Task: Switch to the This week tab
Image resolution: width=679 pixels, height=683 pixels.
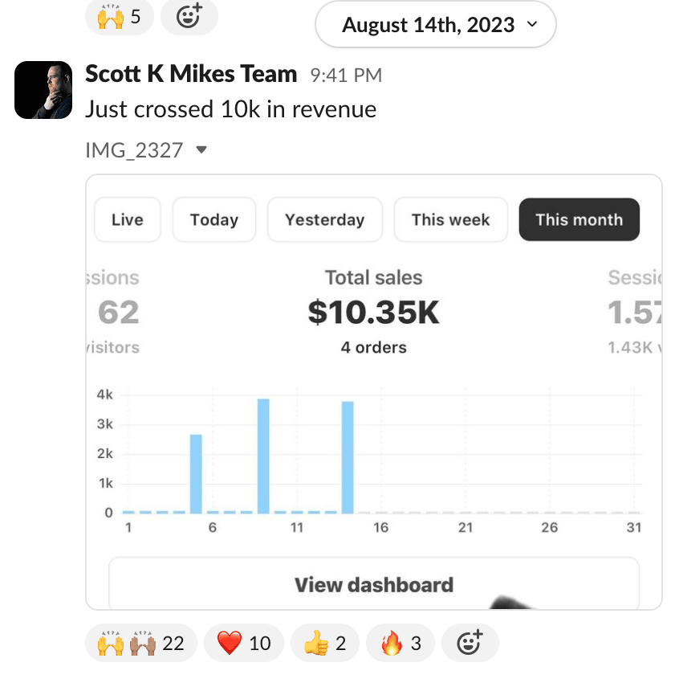Action: click(450, 219)
